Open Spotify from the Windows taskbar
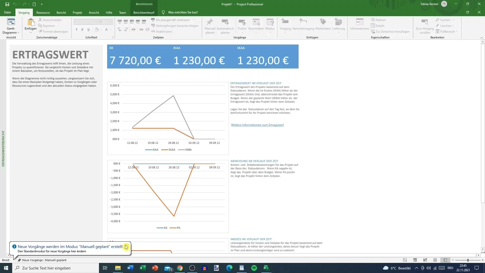The height and width of the screenshot is (273, 485). coord(254,268)
